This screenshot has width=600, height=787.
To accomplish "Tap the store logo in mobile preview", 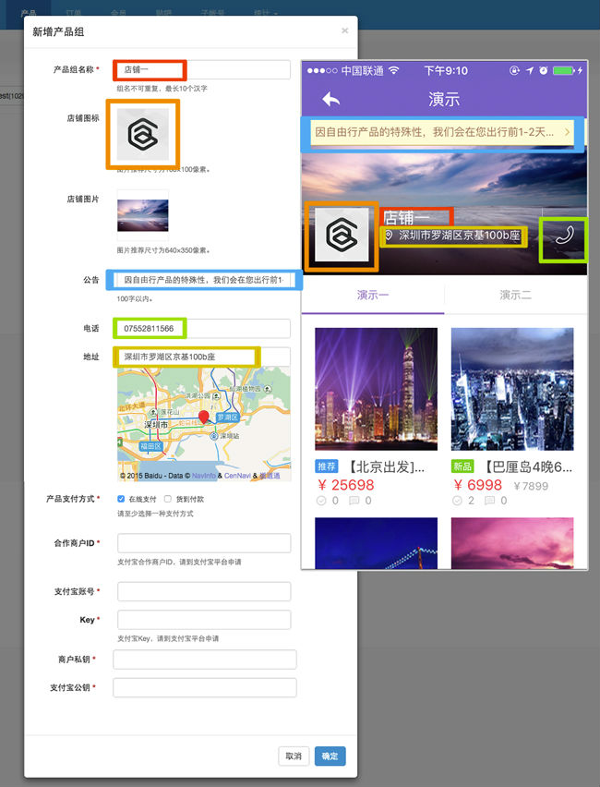I will click(x=341, y=236).
